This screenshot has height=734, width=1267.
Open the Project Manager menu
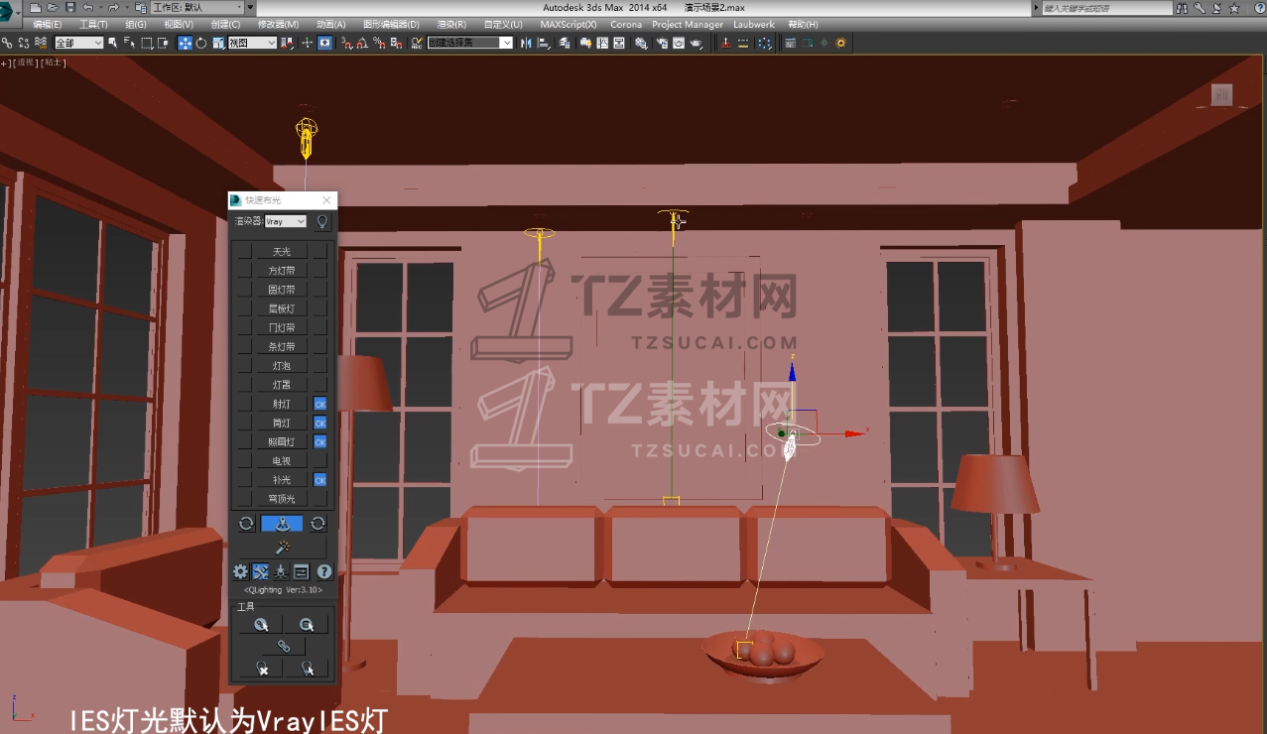(688, 24)
